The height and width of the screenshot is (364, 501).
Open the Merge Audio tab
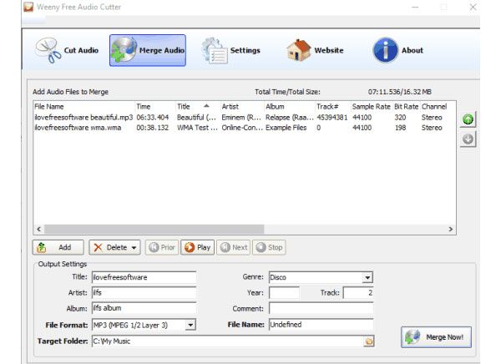coord(148,51)
